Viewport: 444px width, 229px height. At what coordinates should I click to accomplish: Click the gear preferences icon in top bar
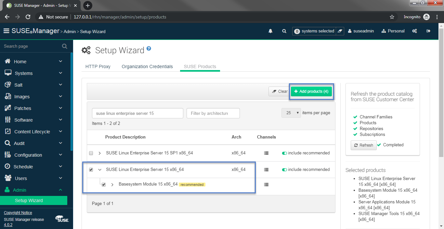pyautogui.click(x=415, y=31)
